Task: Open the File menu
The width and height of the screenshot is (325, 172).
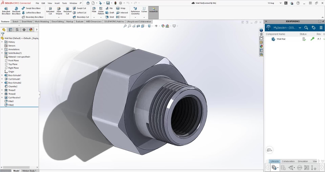Action: click(x=37, y=3)
